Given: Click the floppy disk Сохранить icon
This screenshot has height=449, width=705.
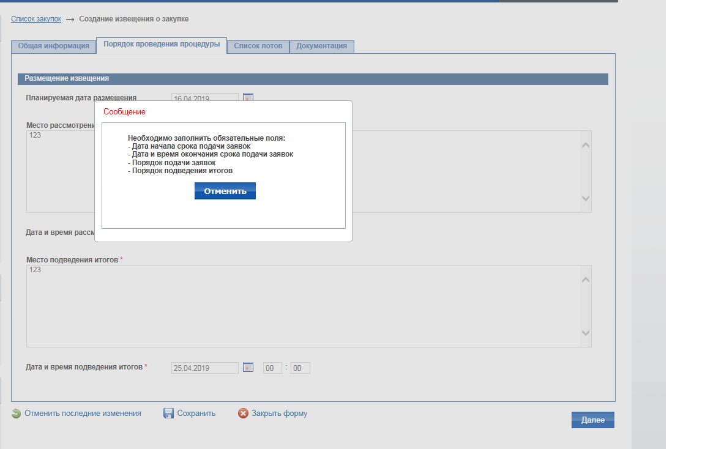Looking at the screenshot, I should point(169,414).
